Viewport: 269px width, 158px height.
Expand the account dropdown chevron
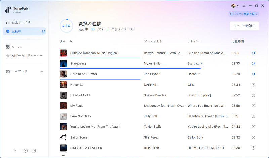[238, 6]
